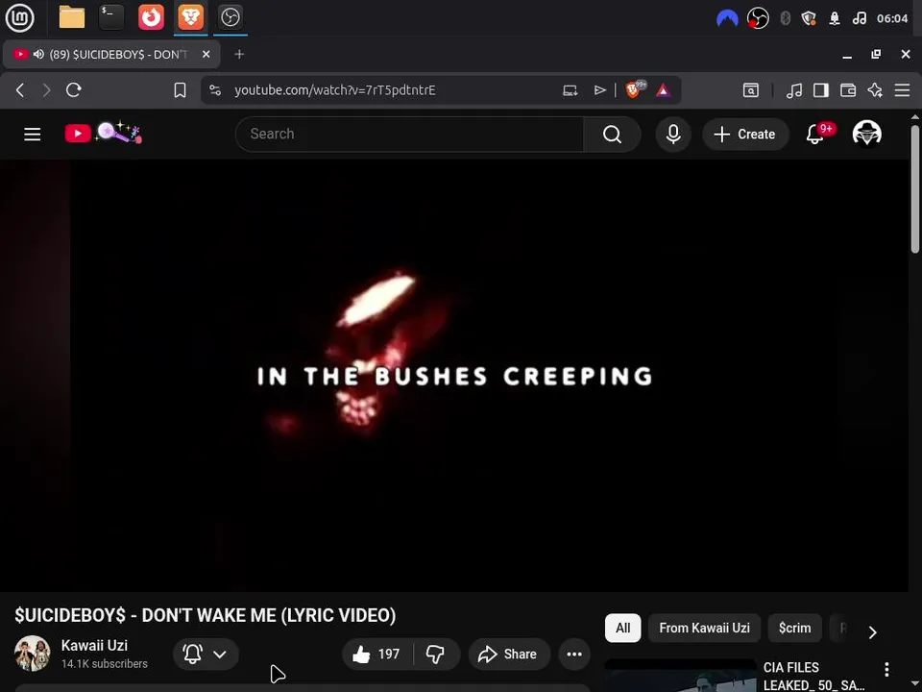
Task: Open Leo AI assistant star icon
Action: (875, 90)
